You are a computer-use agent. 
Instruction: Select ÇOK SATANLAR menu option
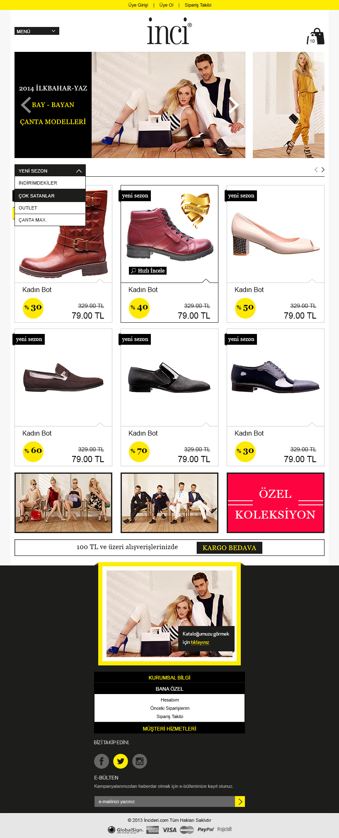pyautogui.click(x=50, y=195)
